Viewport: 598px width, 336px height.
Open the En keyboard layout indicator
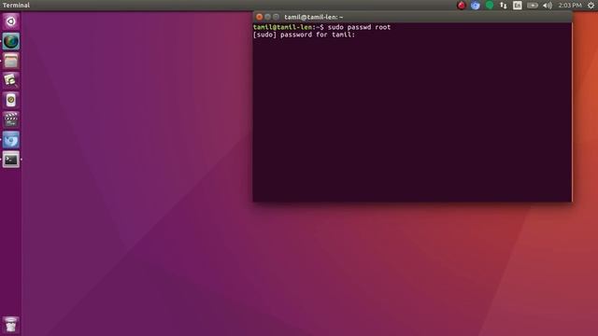point(517,6)
